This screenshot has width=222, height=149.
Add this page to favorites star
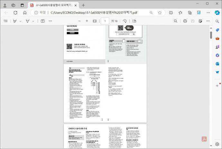(160, 13)
